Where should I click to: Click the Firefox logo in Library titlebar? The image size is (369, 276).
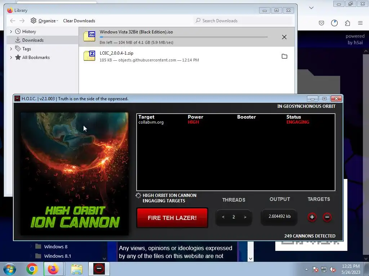tap(10, 10)
